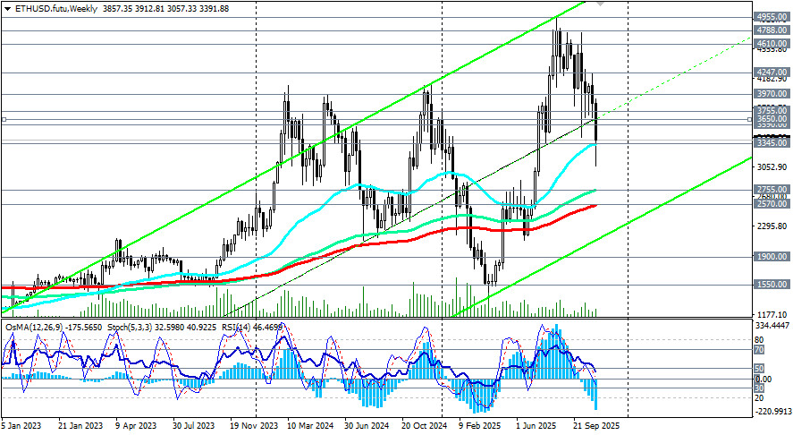Click the 2570.00 support level label
The image size is (793, 435).
point(772,204)
